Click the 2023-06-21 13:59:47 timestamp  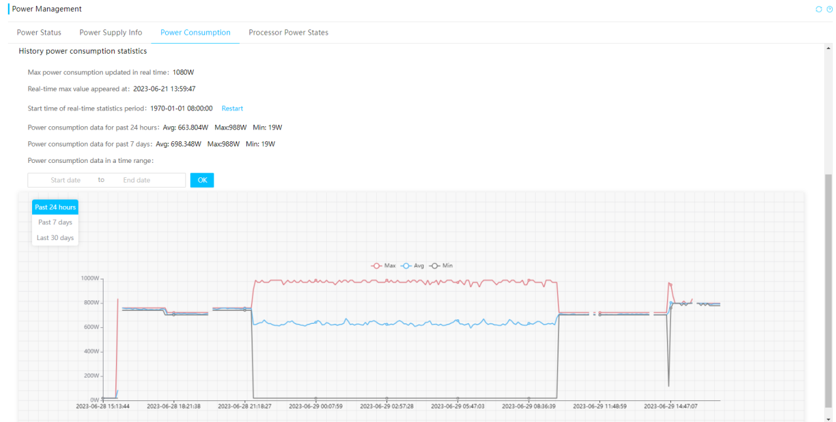pyautogui.click(x=164, y=89)
